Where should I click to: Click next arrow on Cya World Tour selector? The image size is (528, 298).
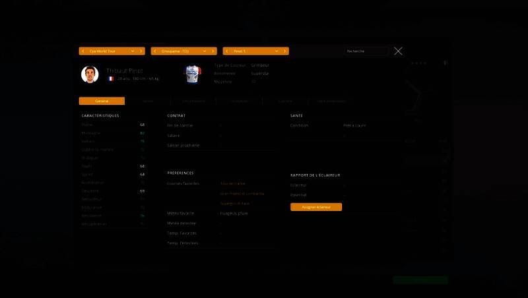point(133,51)
